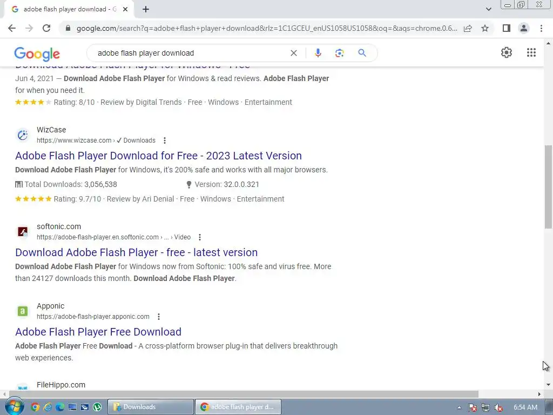Click 'Rating: 9.7/10' review line

coord(150,199)
